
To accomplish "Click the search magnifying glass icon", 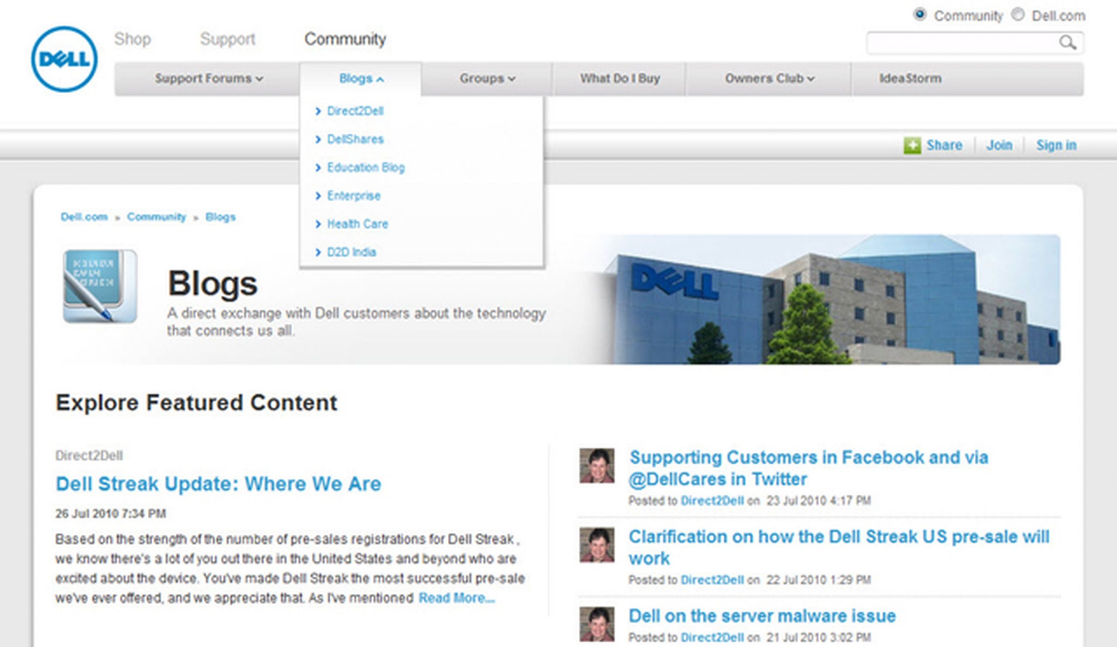I will pyautogui.click(x=1068, y=43).
